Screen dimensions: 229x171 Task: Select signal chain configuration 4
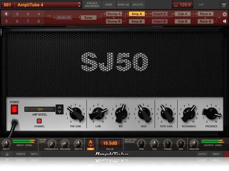pos(39,14)
